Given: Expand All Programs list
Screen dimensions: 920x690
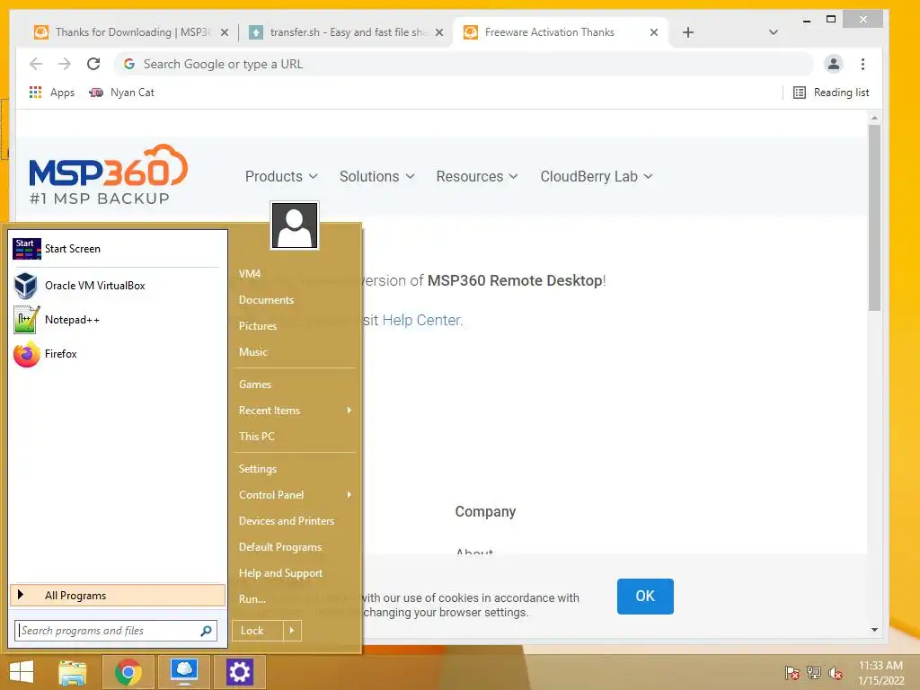Looking at the screenshot, I should pyautogui.click(x=118, y=595).
